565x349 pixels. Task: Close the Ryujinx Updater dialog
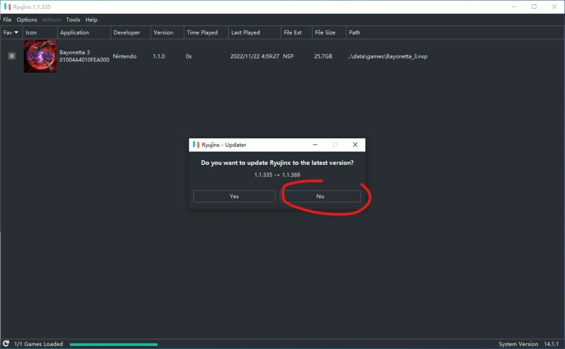(355, 144)
